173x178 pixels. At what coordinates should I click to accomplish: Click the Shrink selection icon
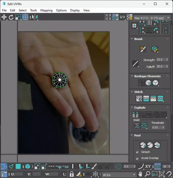44,167
